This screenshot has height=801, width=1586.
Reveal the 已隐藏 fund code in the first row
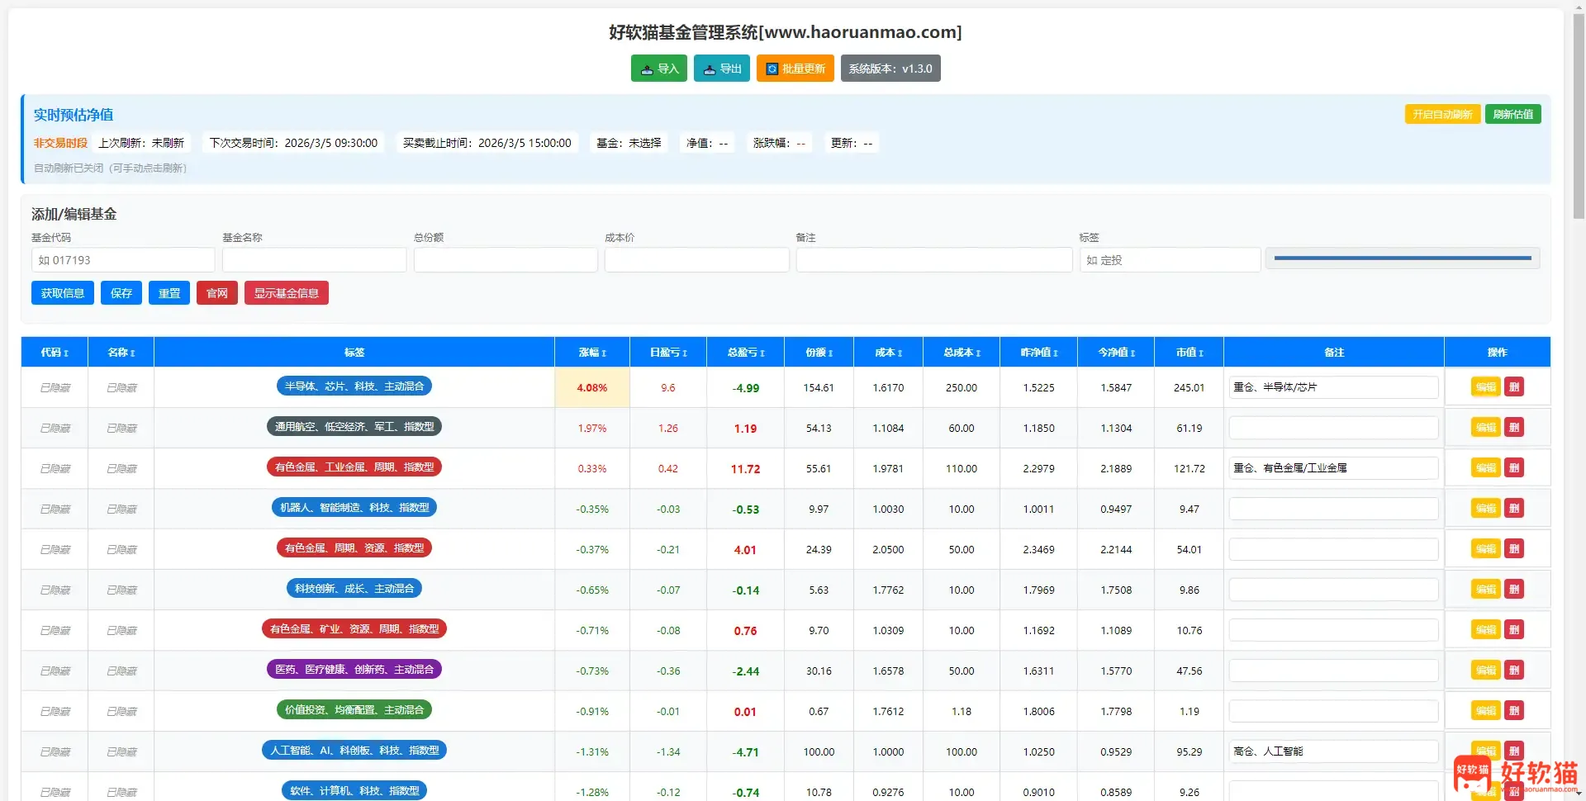click(x=55, y=386)
